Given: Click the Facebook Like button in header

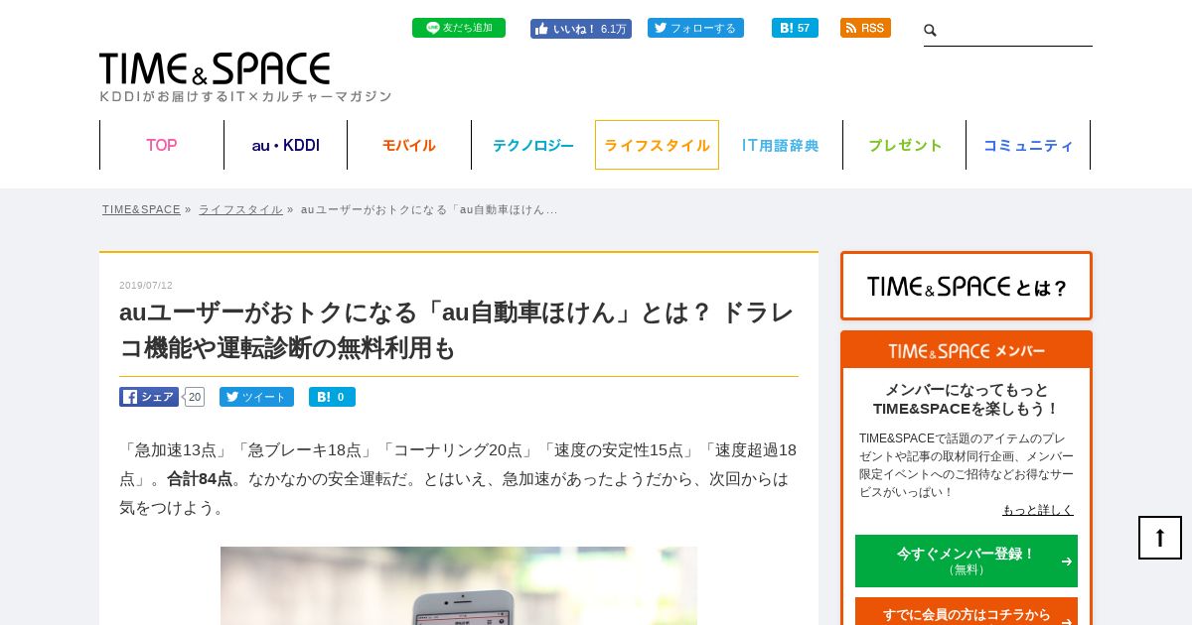Looking at the screenshot, I should point(580,29).
